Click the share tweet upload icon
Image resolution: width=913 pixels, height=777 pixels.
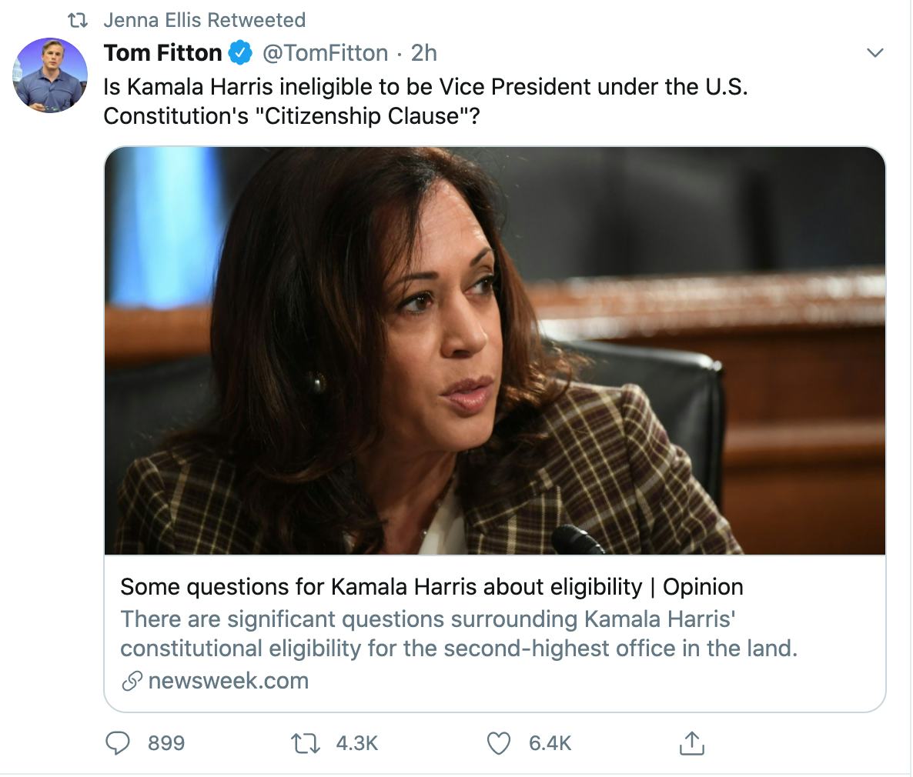pyautogui.click(x=691, y=743)
